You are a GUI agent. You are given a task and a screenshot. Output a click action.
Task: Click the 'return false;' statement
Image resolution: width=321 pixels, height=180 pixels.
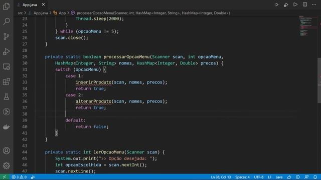(x=92, y=126)
